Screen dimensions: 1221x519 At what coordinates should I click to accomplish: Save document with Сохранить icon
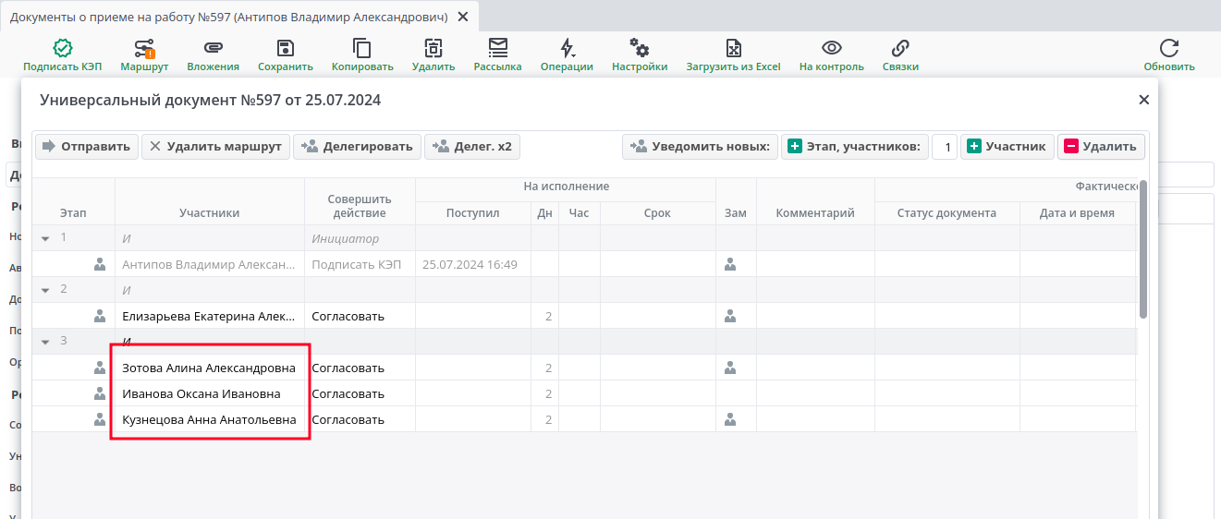tap(285, 49)
